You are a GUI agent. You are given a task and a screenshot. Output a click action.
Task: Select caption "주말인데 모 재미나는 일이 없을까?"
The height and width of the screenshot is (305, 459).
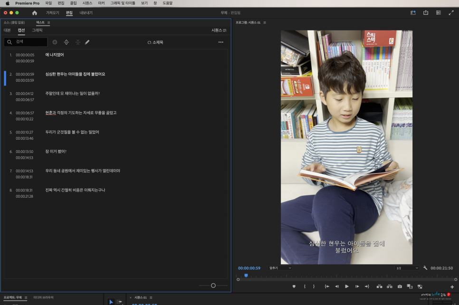[73, 94]
